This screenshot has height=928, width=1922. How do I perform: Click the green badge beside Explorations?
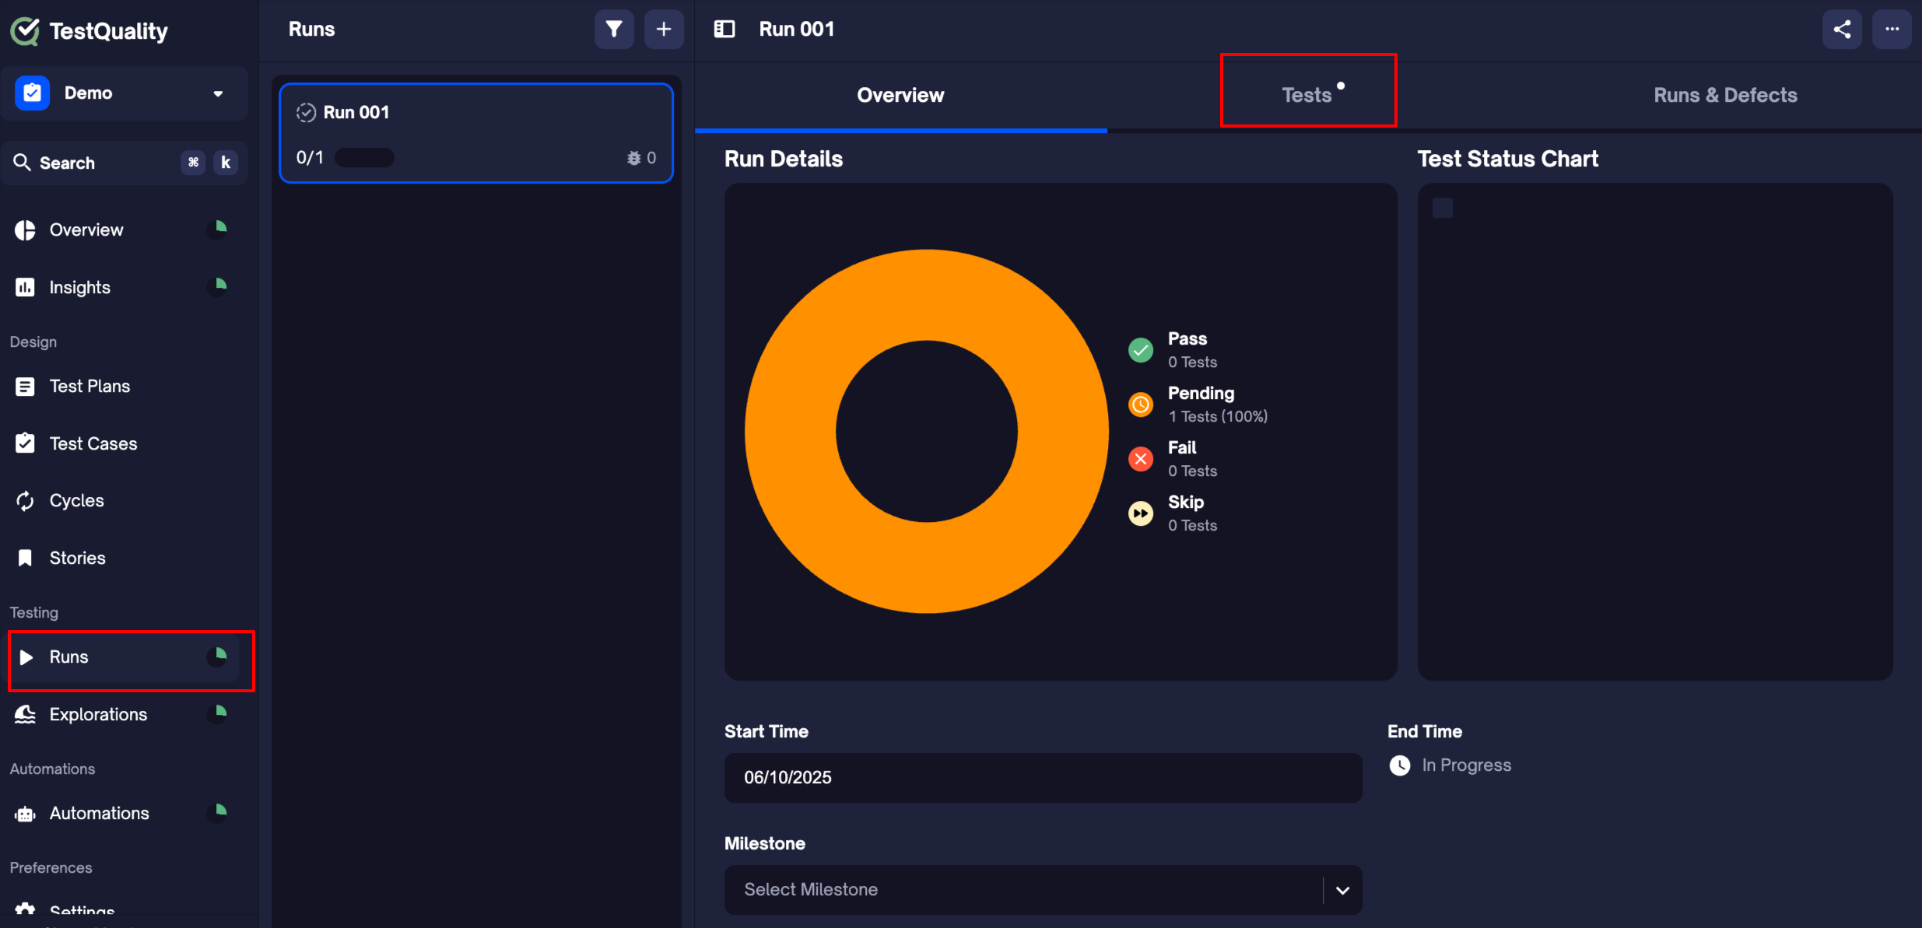pos(218,714)
